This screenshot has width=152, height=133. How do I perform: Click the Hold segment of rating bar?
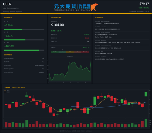click(70, 52)
